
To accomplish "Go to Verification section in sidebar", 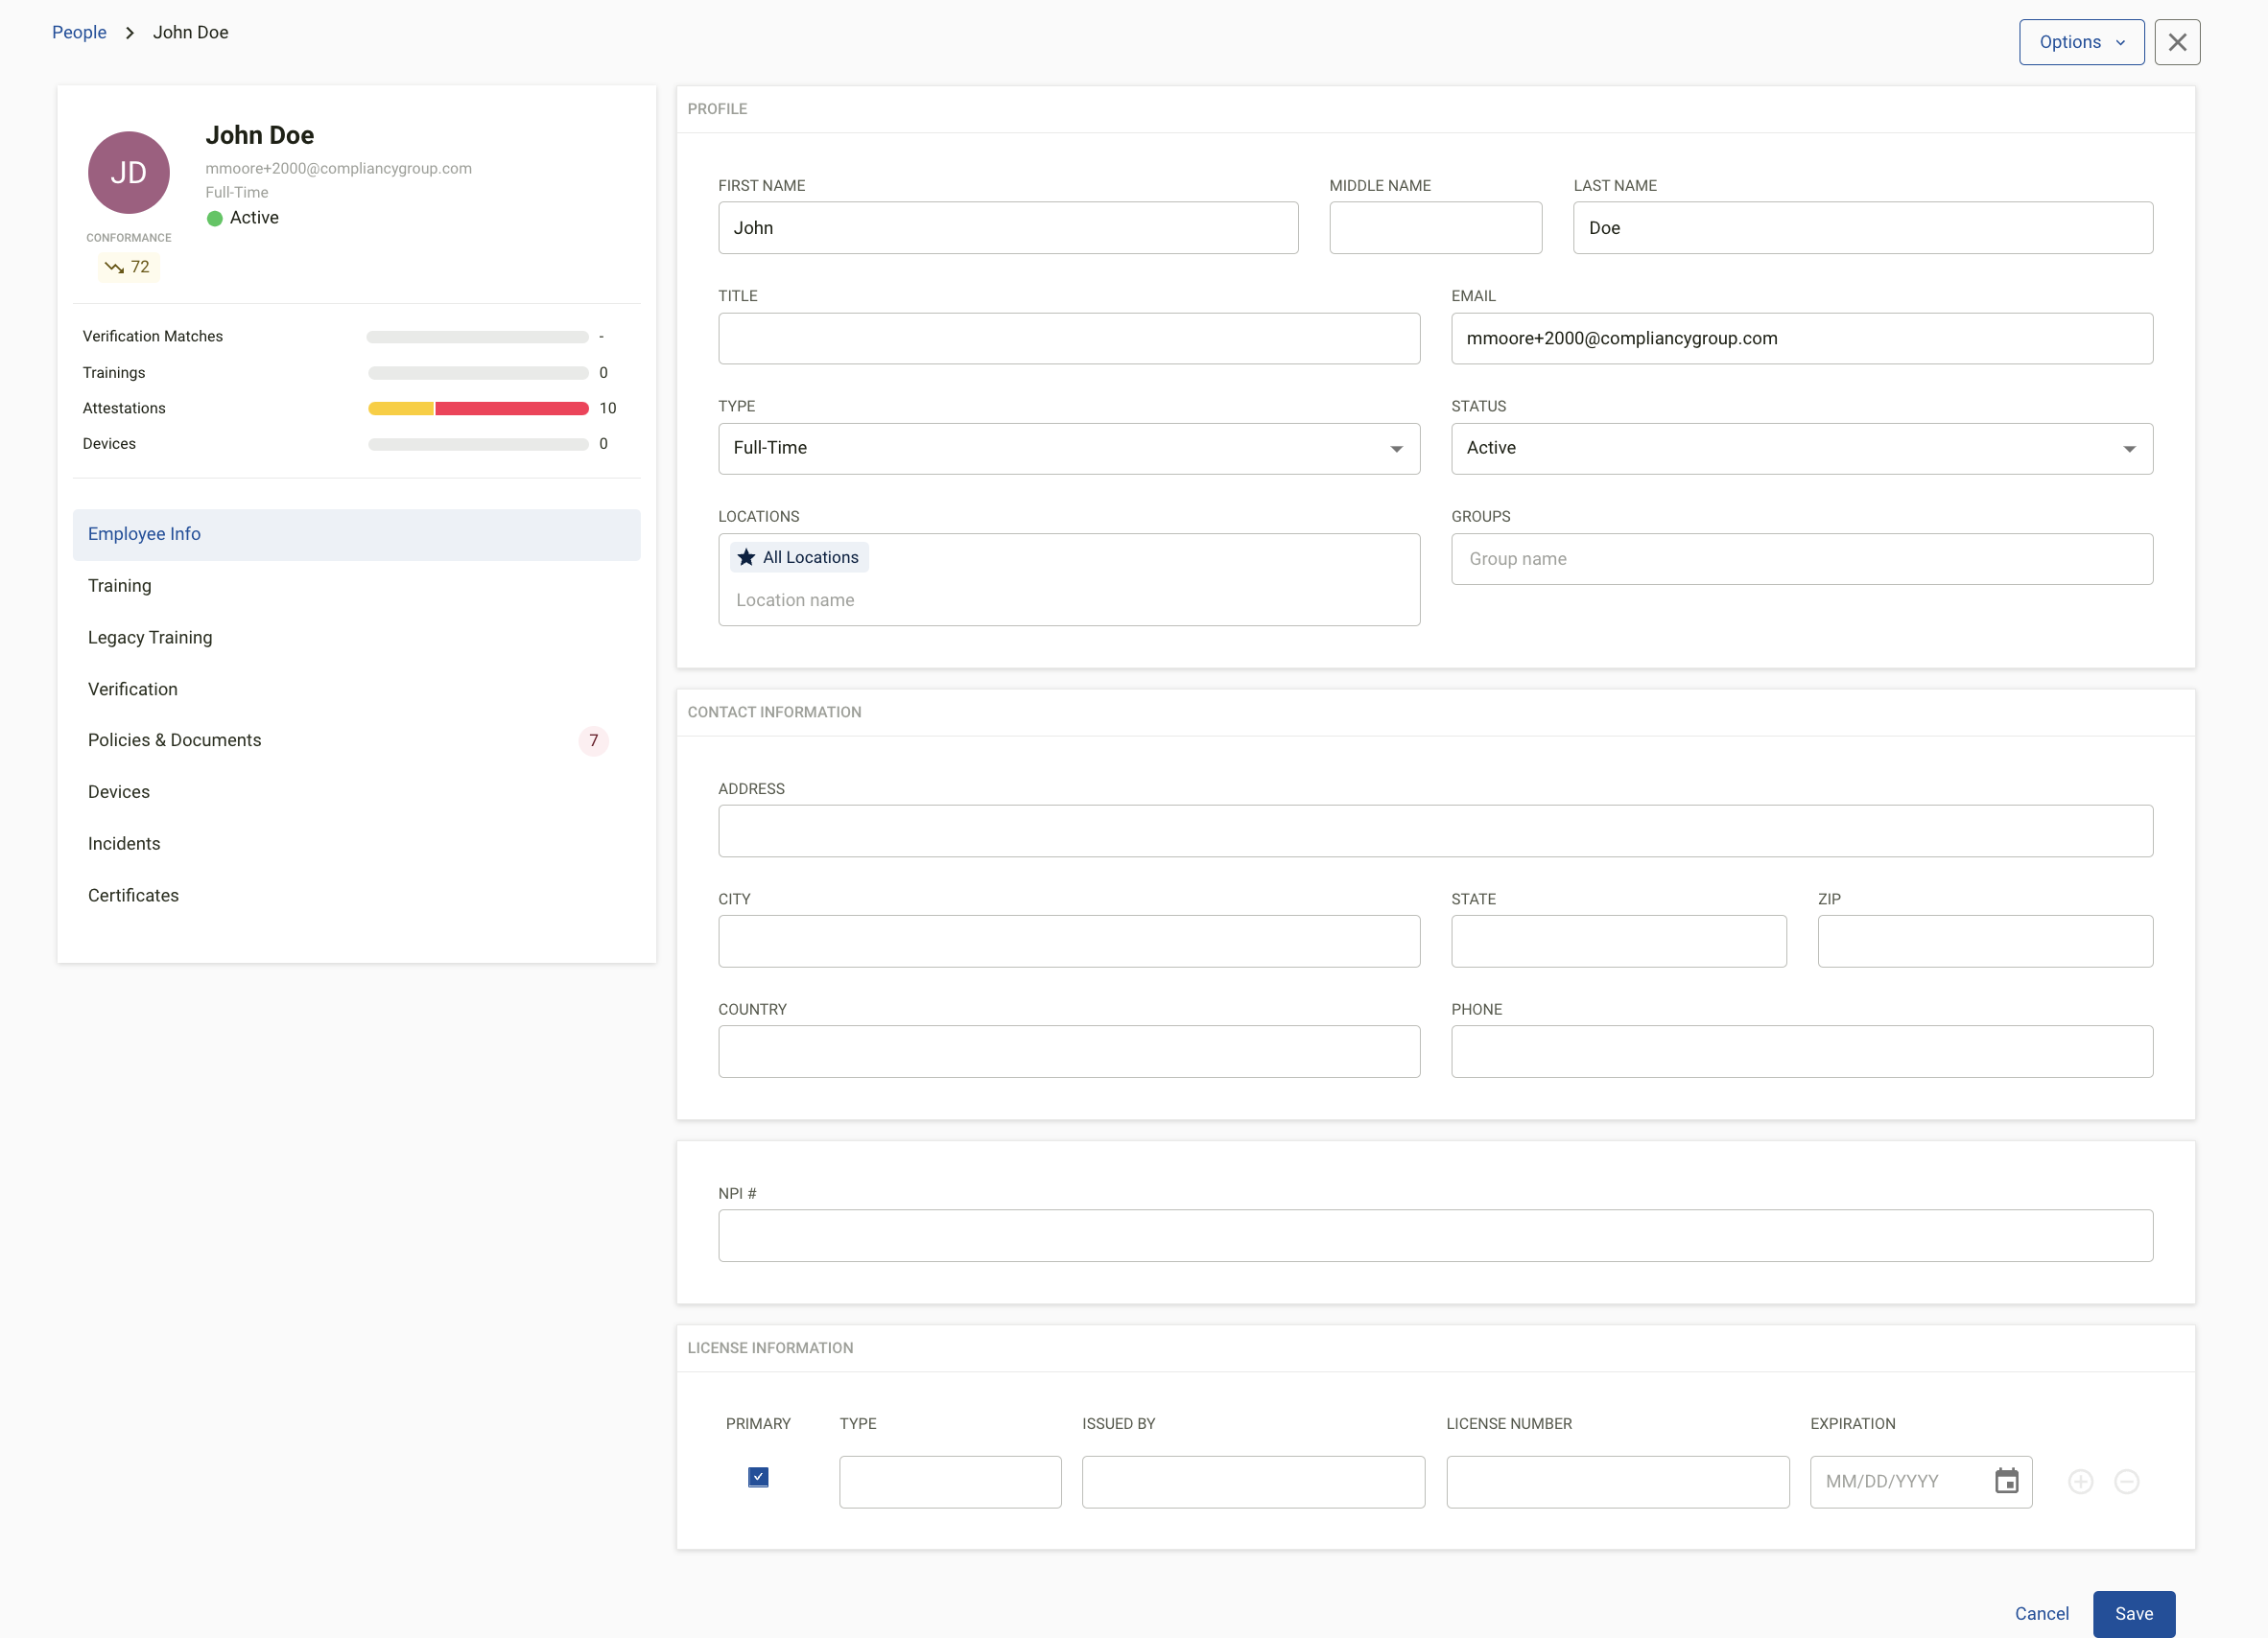I will [133, 689].
